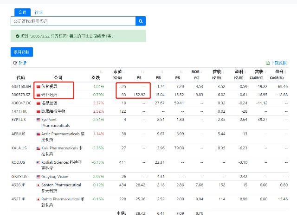Open Santen Pharmaceutical company link

(x=61, y=188)
